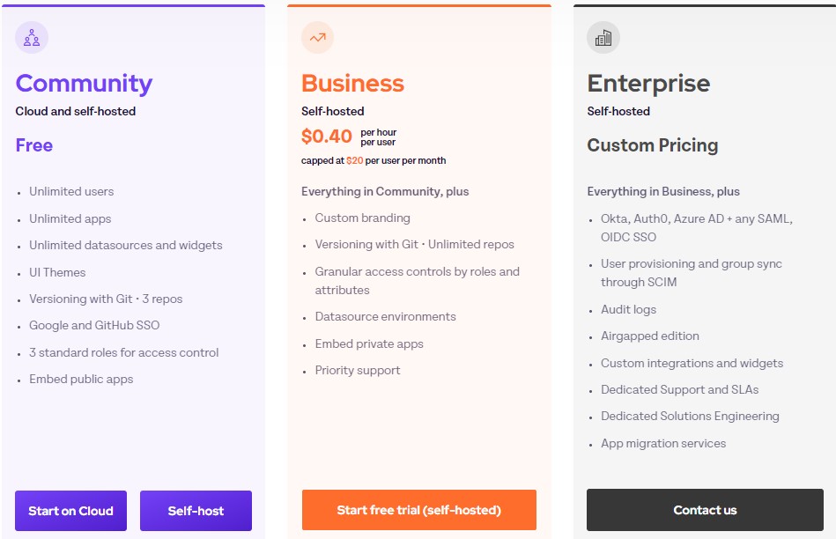This screenshot has height=539, width=836.
Task: Select the Business plan heading
Action: click(352, 83)
